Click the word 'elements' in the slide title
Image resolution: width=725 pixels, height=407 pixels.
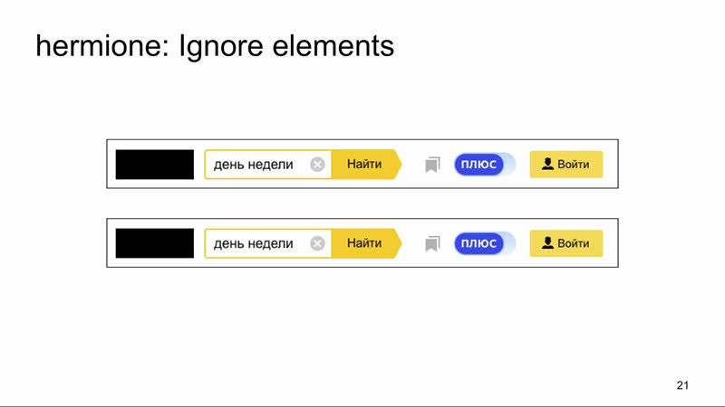333,46
